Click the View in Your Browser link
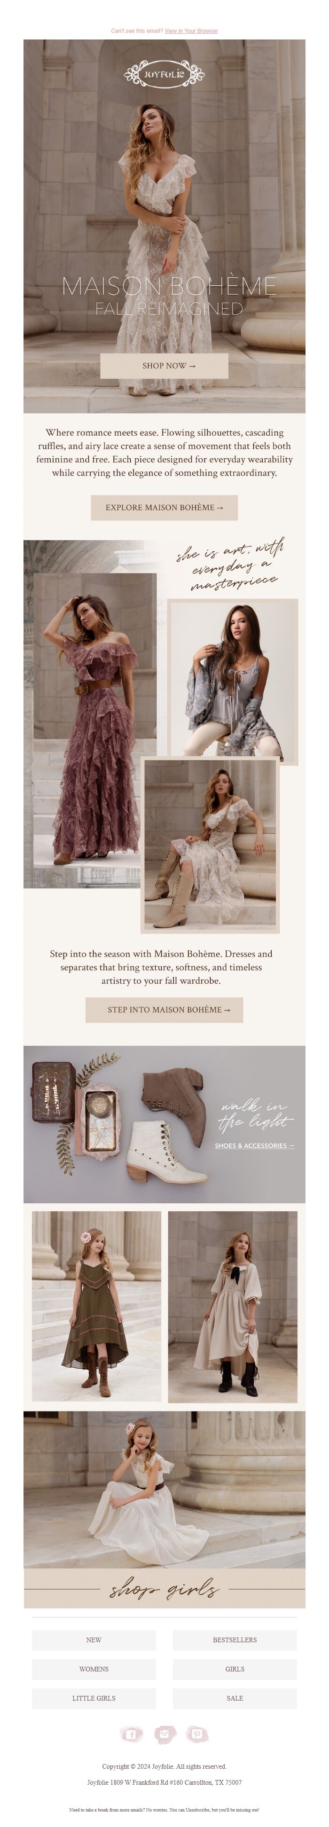Viewport: 329px width, 1827px height. coord(191,31)
